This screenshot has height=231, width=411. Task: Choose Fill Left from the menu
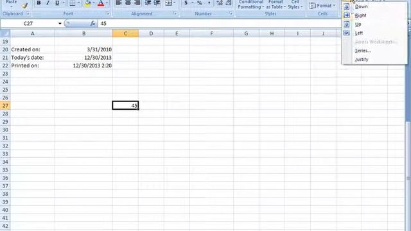tap(374, 33)
